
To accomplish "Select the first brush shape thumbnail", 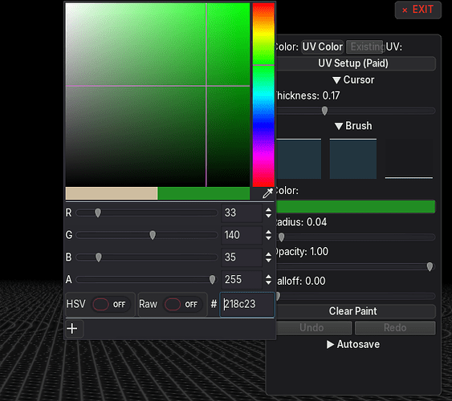I will tap(299, 159).
